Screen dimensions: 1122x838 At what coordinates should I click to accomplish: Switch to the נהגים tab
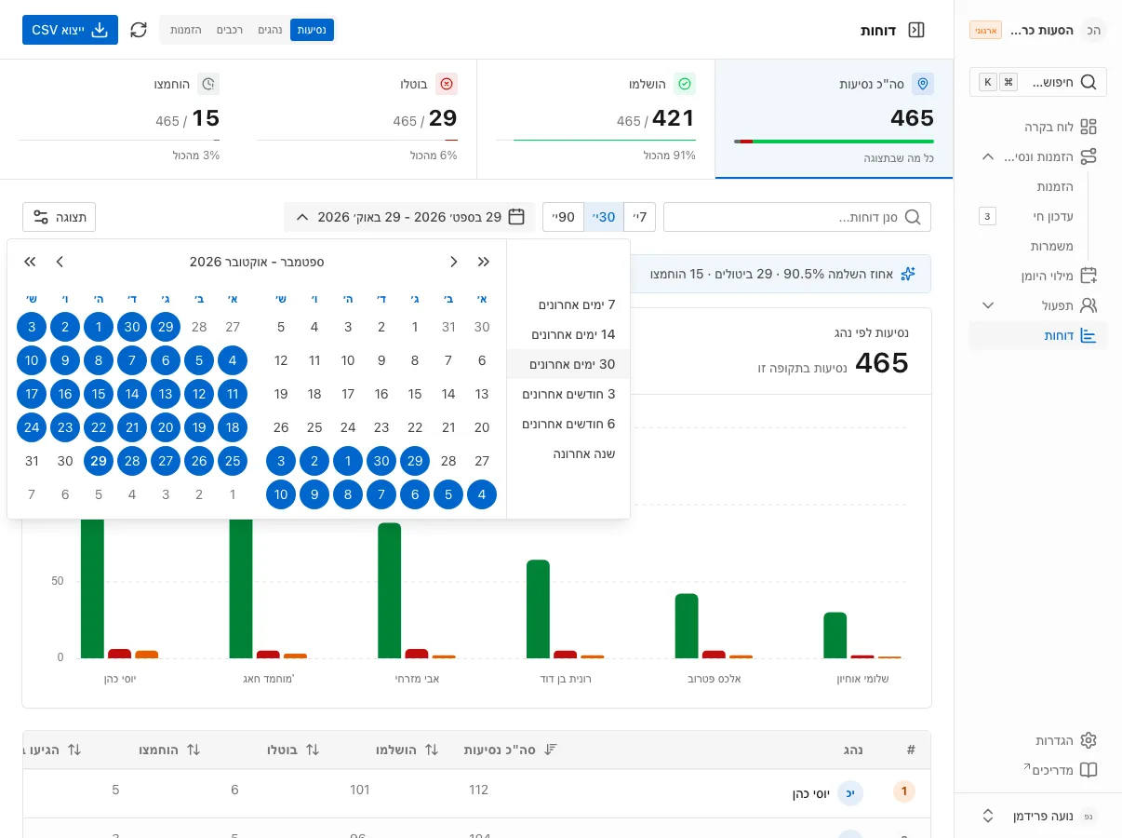[x=270, y=30]
